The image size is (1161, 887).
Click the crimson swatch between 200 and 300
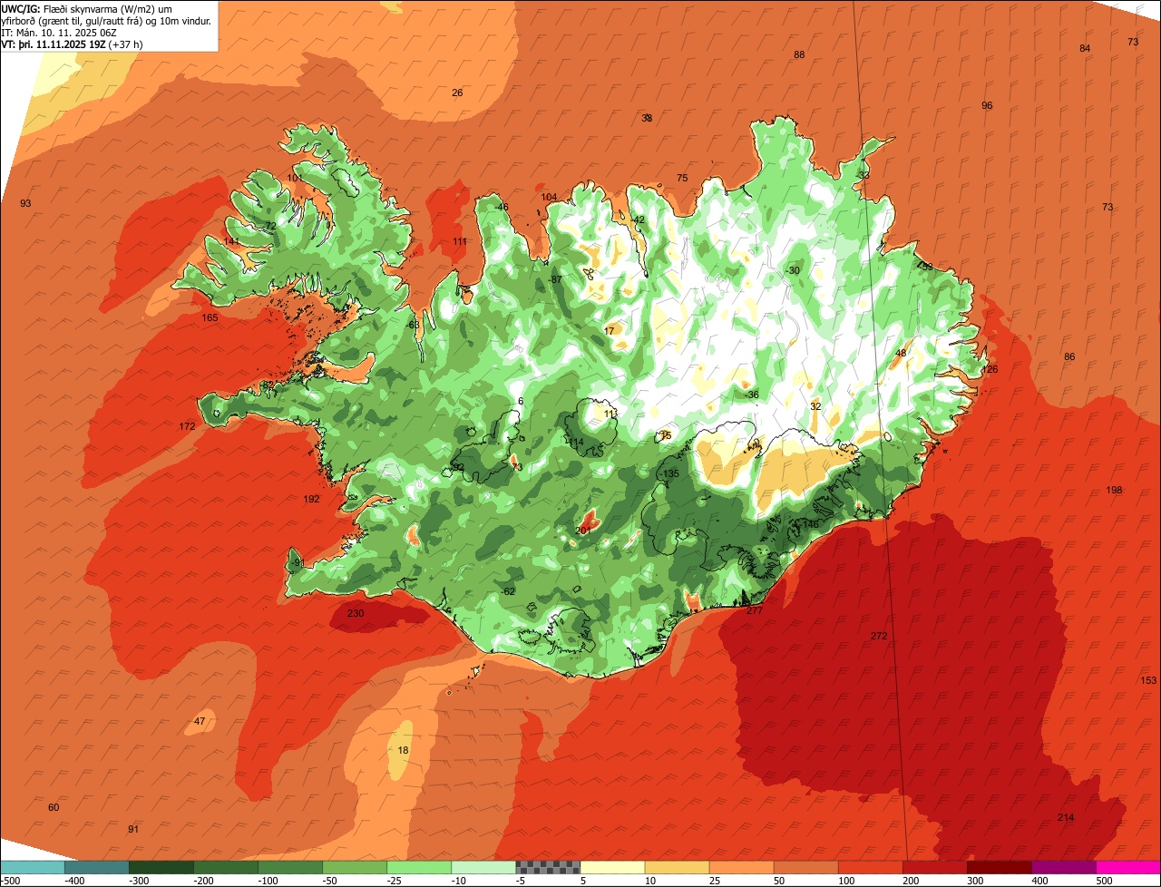(935, 867)
